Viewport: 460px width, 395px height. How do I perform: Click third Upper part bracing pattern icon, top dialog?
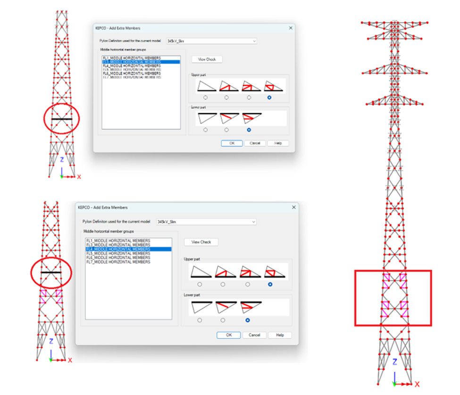[248, 86]
